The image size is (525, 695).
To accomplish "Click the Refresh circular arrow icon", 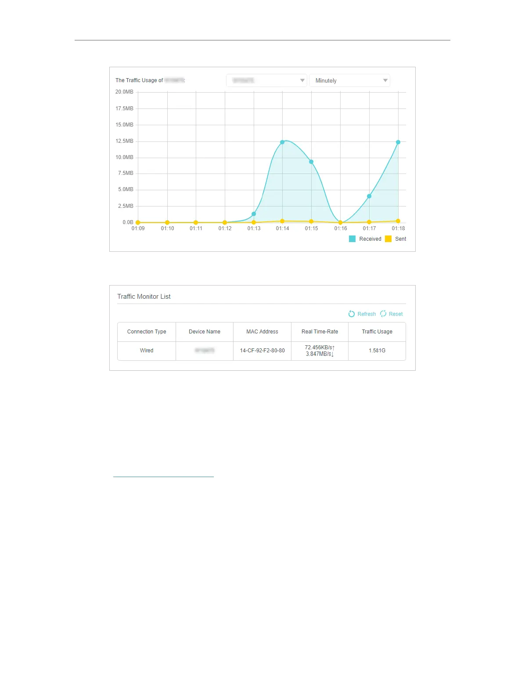I will click(352, 314).
